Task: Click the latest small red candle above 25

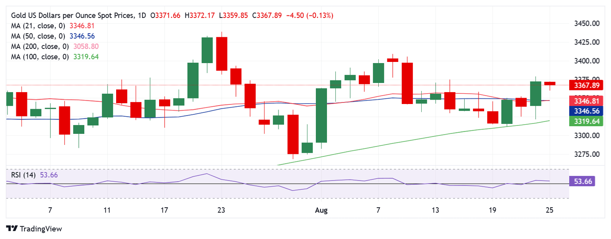Action: (550, 83)
